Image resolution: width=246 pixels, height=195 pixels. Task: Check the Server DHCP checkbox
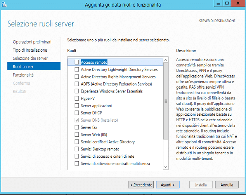tap(77, 113)
